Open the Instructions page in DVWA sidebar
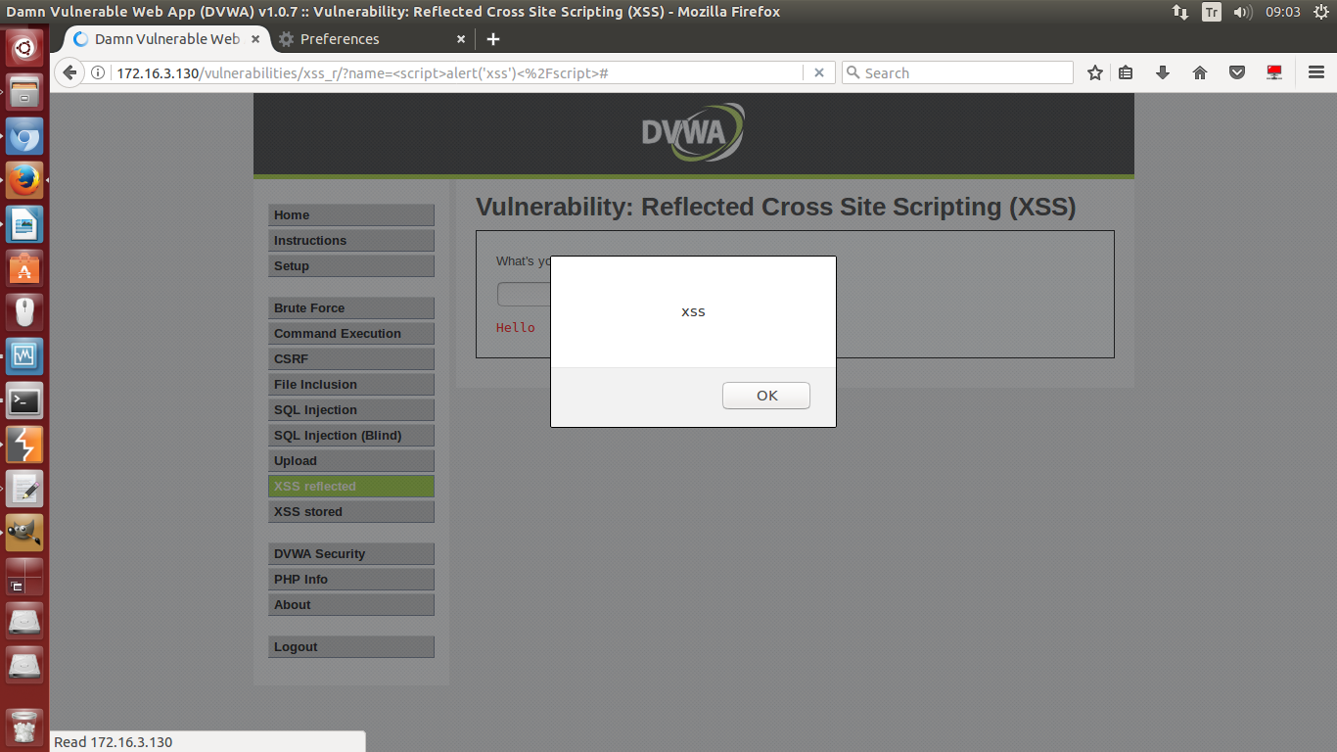This screenshot has width=1337, height=752. 351,241
